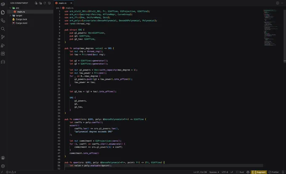Show errors and warnings count

coord(11,172)
